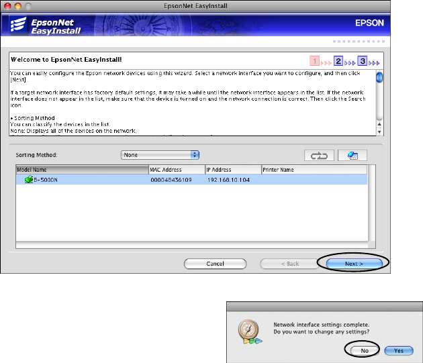Choose No in the settings dialog

pyautogui.click(x=363, y=350)
